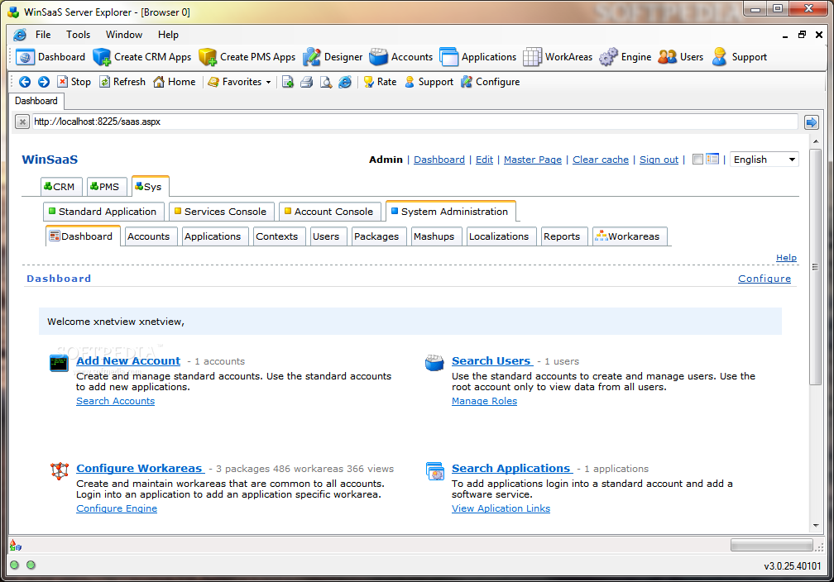Open the Designer tool icon
Image resolution: width=834 pixels, height=582 pixels.
311,57
